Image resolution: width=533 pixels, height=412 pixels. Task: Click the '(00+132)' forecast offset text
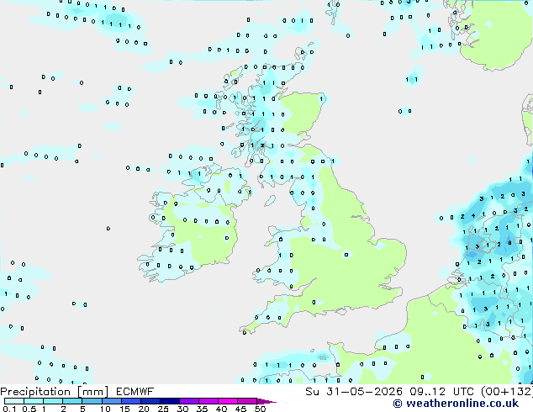click(x=507, y=392)
